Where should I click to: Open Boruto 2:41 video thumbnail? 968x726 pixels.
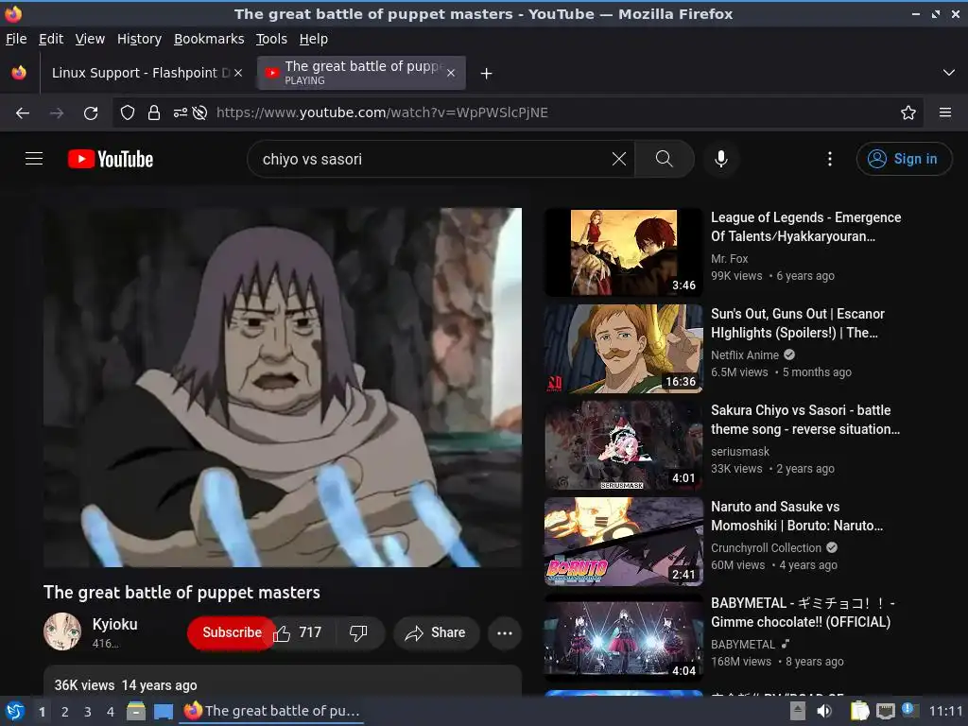[x=624, y=542]
